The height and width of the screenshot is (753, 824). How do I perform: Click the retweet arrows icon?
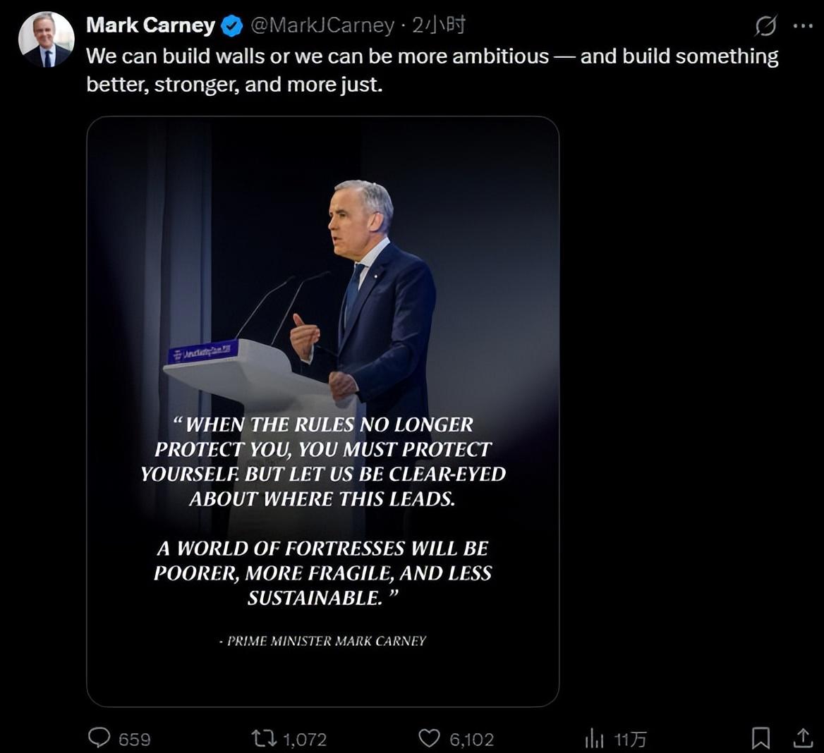264,738
